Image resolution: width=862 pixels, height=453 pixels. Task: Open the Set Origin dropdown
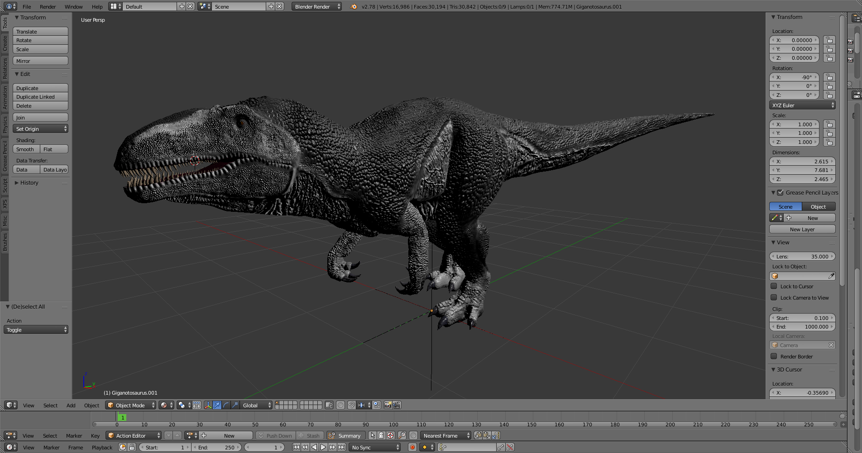(x=41, y=129)
